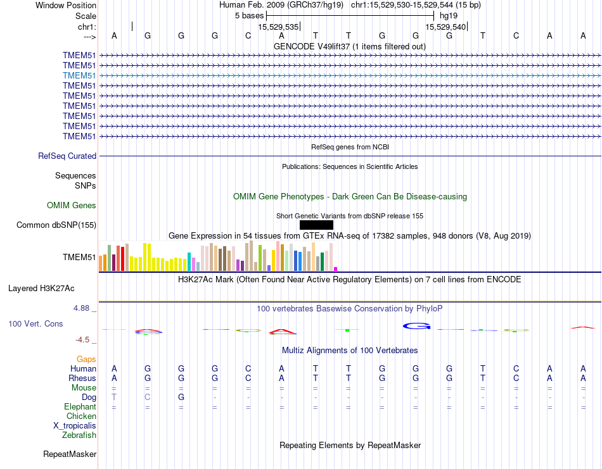
Task: Click the T base in Dog row
Action: pyautogui.click(x=114, y=397)
